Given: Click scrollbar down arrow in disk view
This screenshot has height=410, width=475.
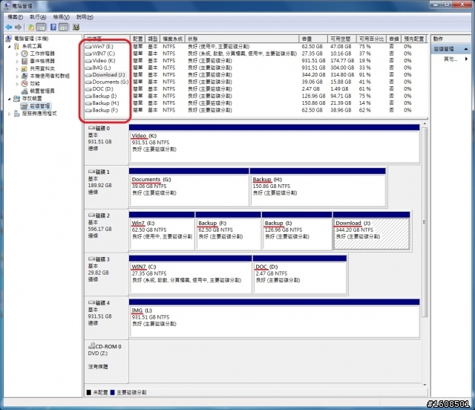Looking at the screenshot, I should [425, 385].
